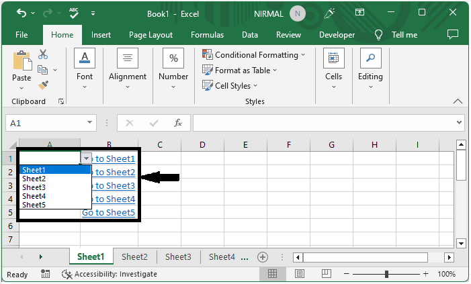This screenshot has width=471, height=284.
Task: Open the Name Box dropdown arrow
Action: click(x=91, y=124)
